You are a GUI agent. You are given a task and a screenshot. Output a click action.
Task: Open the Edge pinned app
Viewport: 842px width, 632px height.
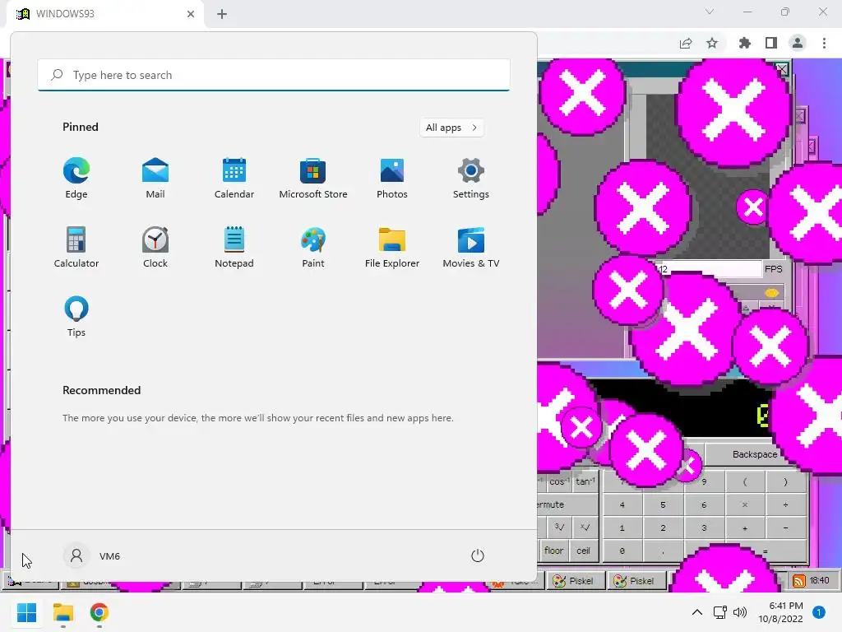tap(76, 178)
